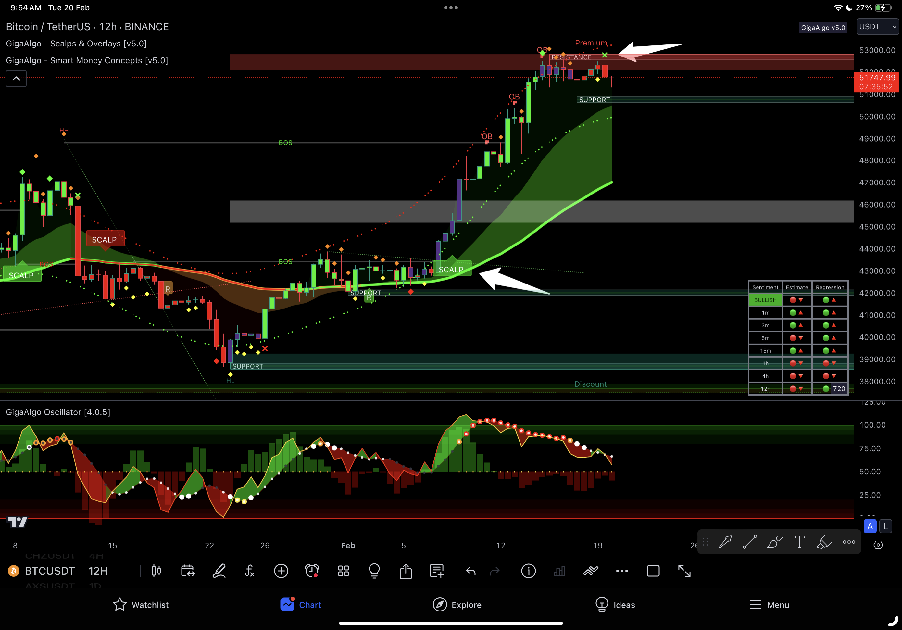Screen dimensions: 902x630
Task: Select the arrow drawing tool
Action: click(725, 542)
